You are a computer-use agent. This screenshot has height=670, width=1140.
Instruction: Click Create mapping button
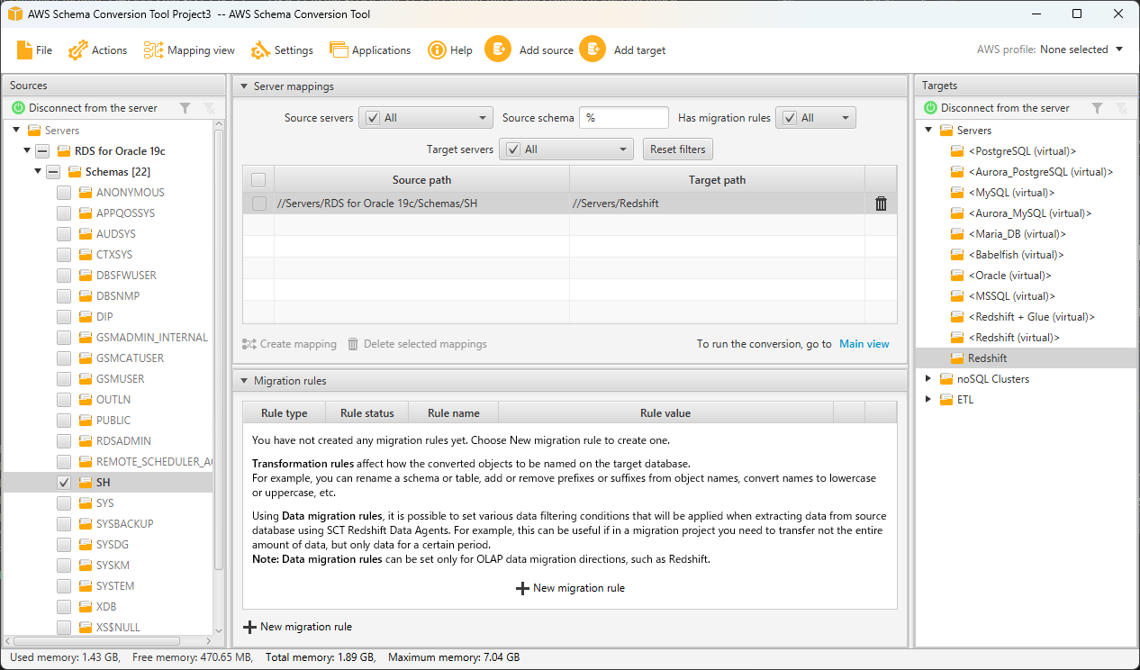289,344
